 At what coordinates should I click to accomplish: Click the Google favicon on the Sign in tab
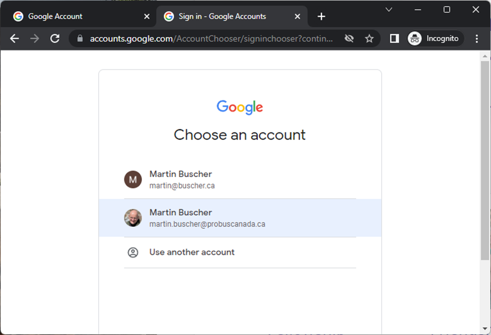click(x=169, y=16)
